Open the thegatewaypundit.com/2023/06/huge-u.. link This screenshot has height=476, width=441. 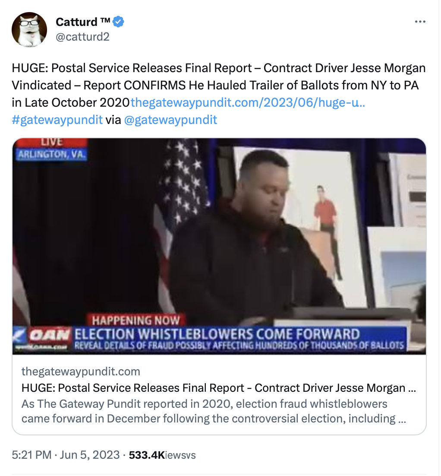click(248, 103)
